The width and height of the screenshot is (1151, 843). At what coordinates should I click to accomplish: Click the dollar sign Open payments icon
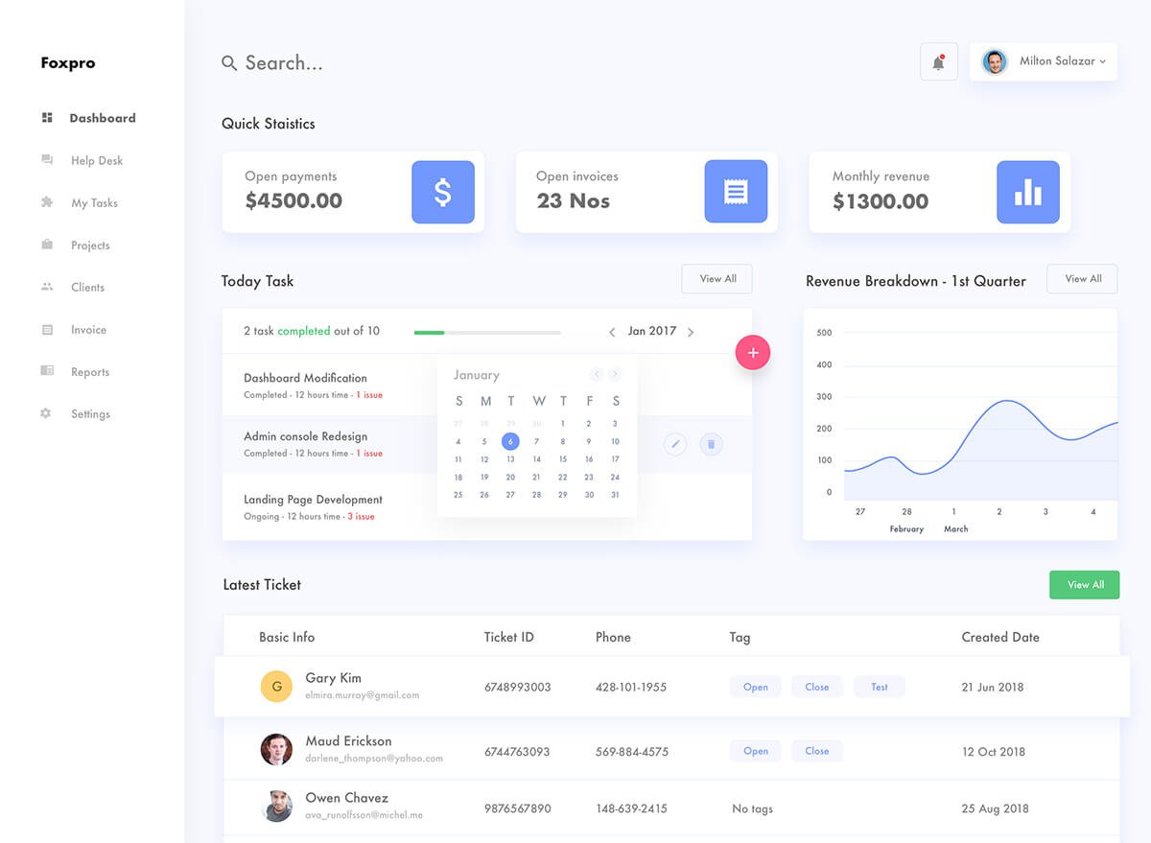pyautogui.click(x=443, y=192)
